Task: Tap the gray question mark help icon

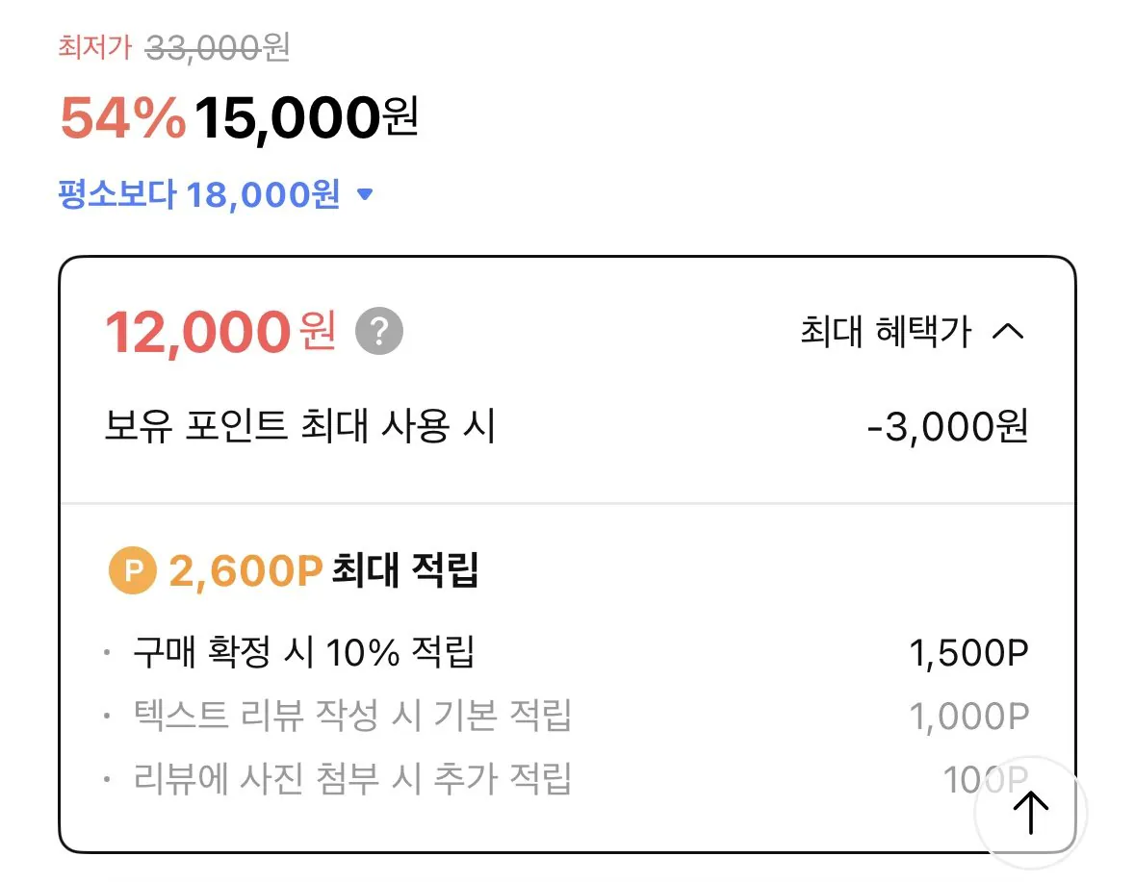Action: click(x=379, y=333)
